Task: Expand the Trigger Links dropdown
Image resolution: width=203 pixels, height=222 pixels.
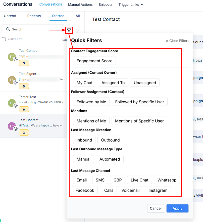Action: point(131,5)
